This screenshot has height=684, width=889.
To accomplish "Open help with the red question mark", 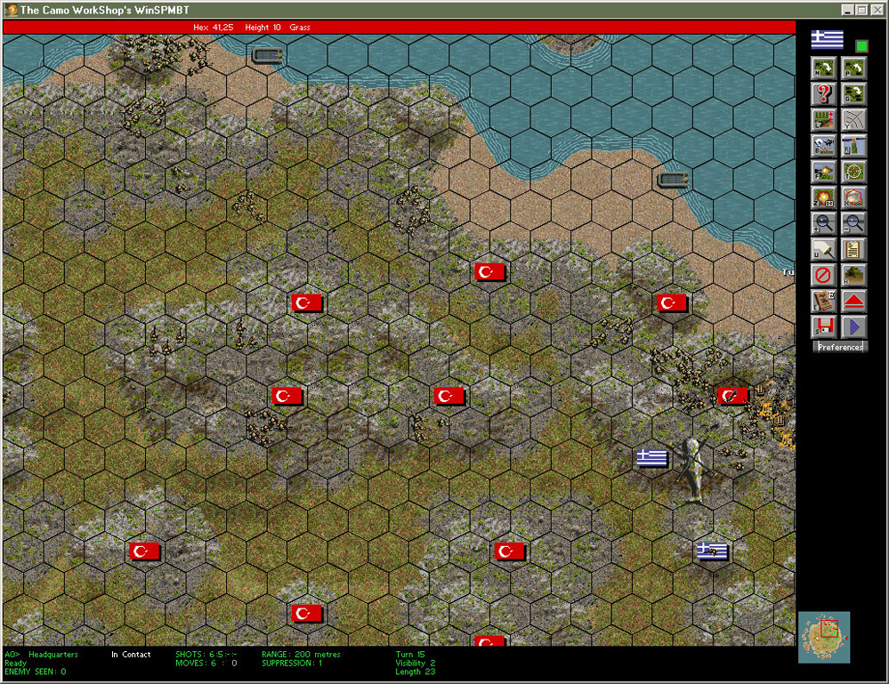I will (823, 93).
